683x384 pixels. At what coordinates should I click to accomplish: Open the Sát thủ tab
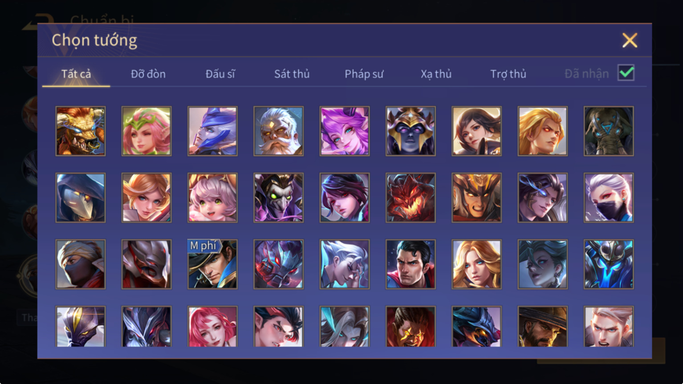pos(292,74)
